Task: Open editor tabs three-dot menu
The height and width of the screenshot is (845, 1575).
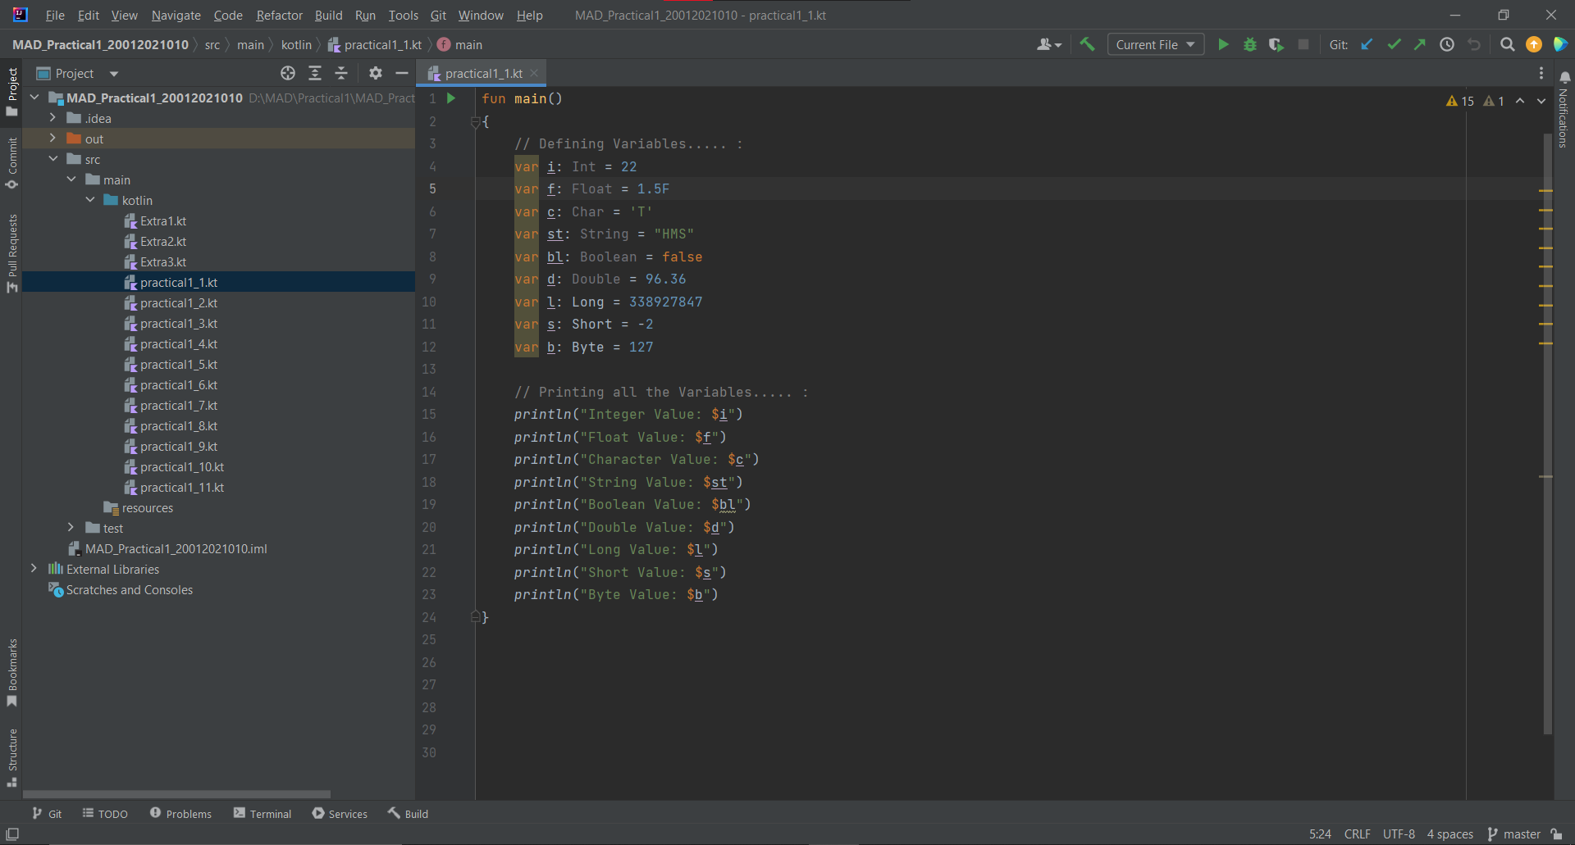Action: pos(1541,74)
